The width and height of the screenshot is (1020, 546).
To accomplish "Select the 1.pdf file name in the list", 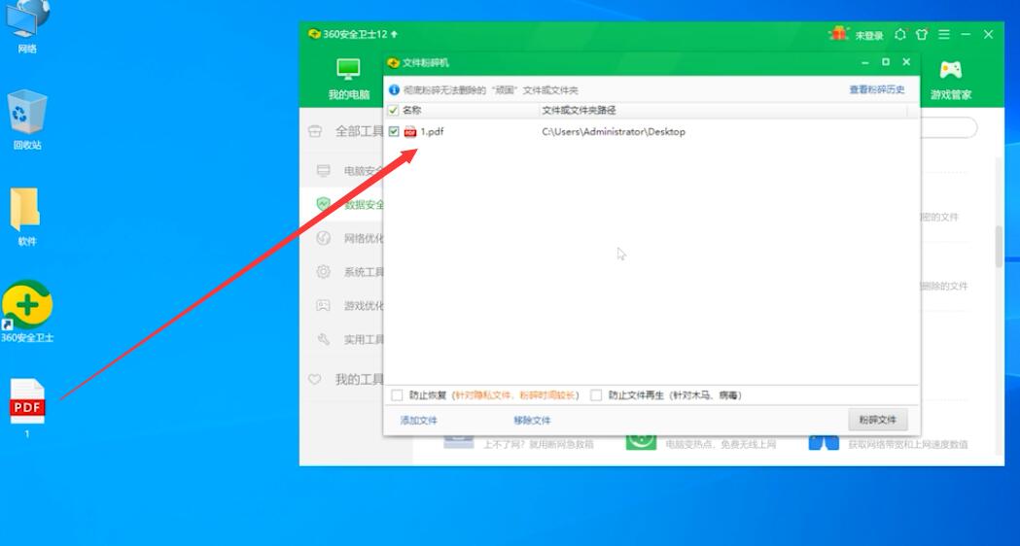I will (x=432, y=131).
